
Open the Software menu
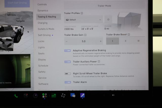(x=43, y=84)
